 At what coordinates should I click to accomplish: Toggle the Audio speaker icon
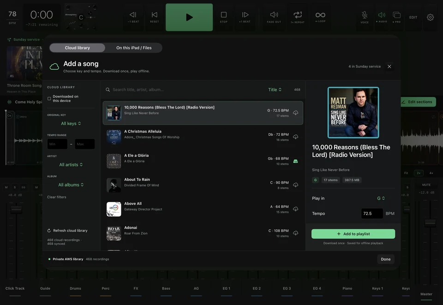click(x=382, y=17)
